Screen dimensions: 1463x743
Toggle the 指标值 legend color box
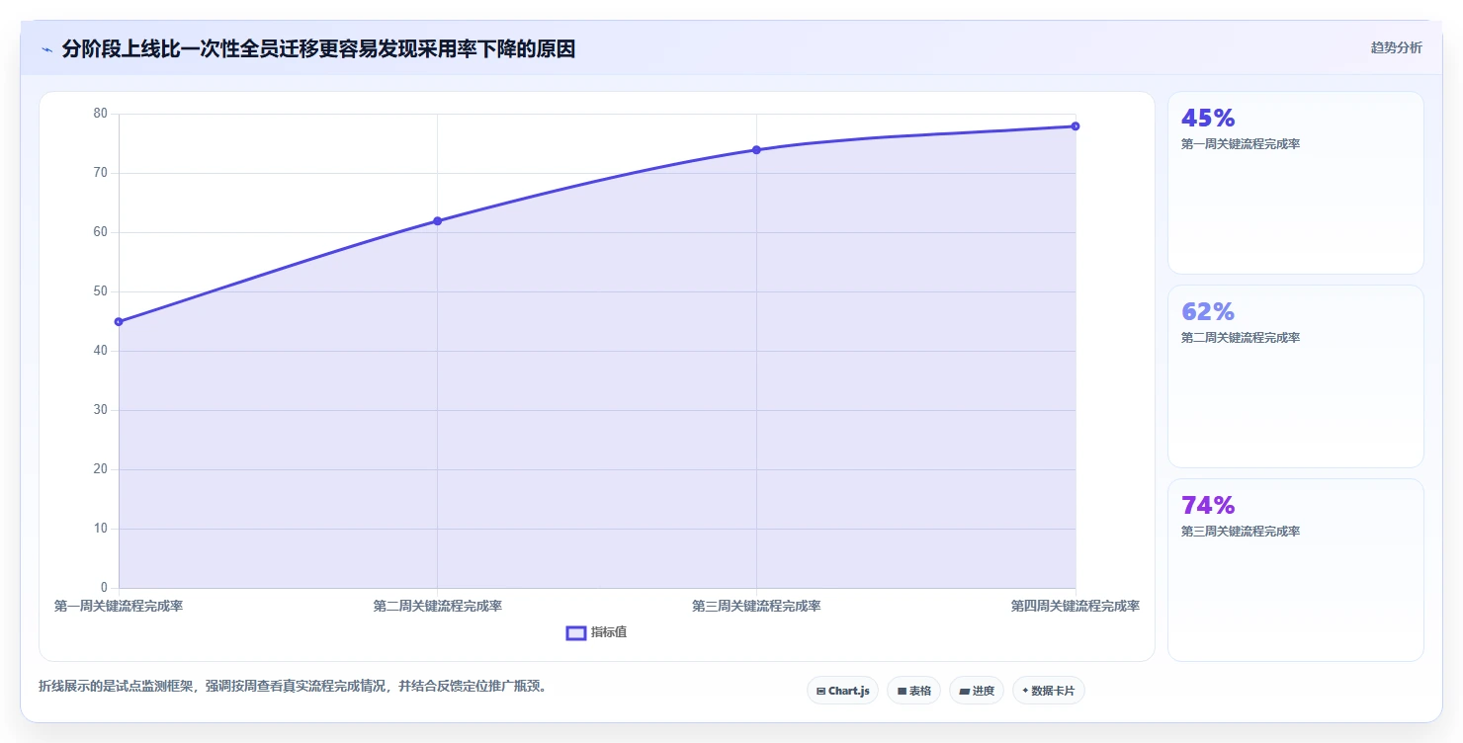click(x=576, y=632)
